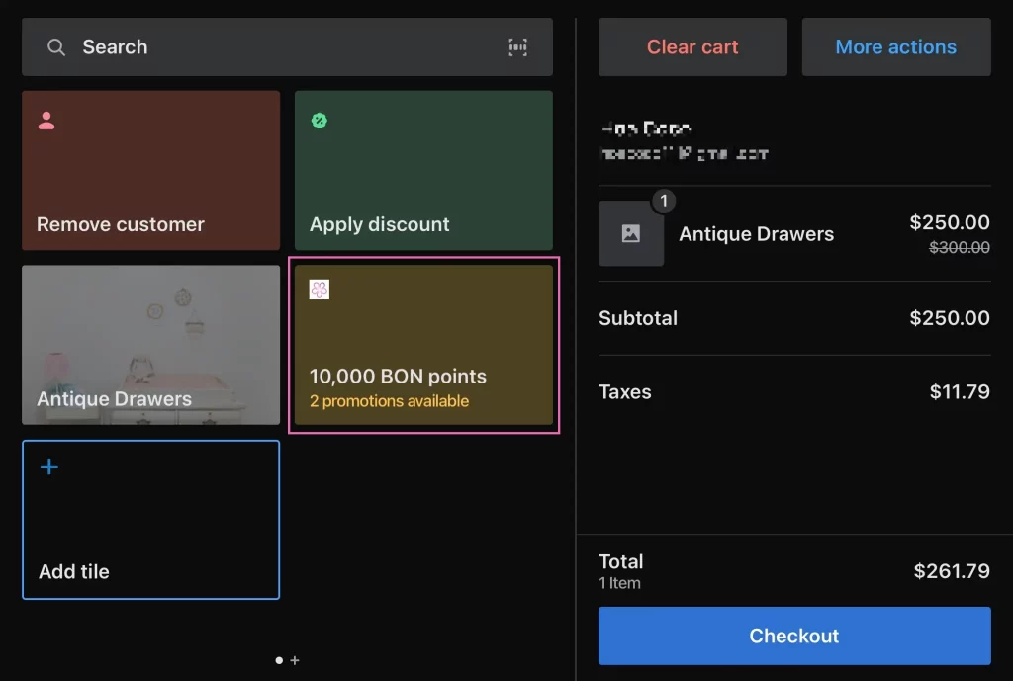The width and height of the screenshot is (1013, 681).
Task: Open the Apply discount tile
Action: tap(423, 171)
